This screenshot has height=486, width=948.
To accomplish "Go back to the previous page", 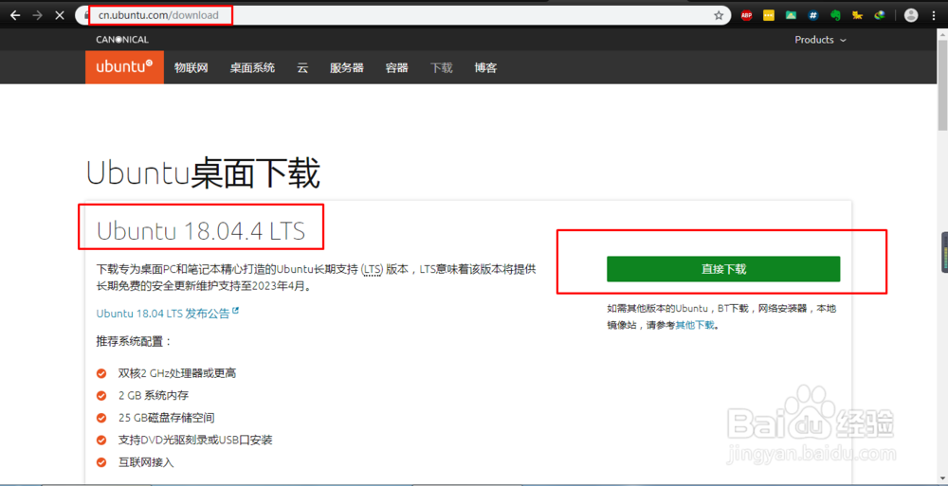I will [x=16, y=16].
